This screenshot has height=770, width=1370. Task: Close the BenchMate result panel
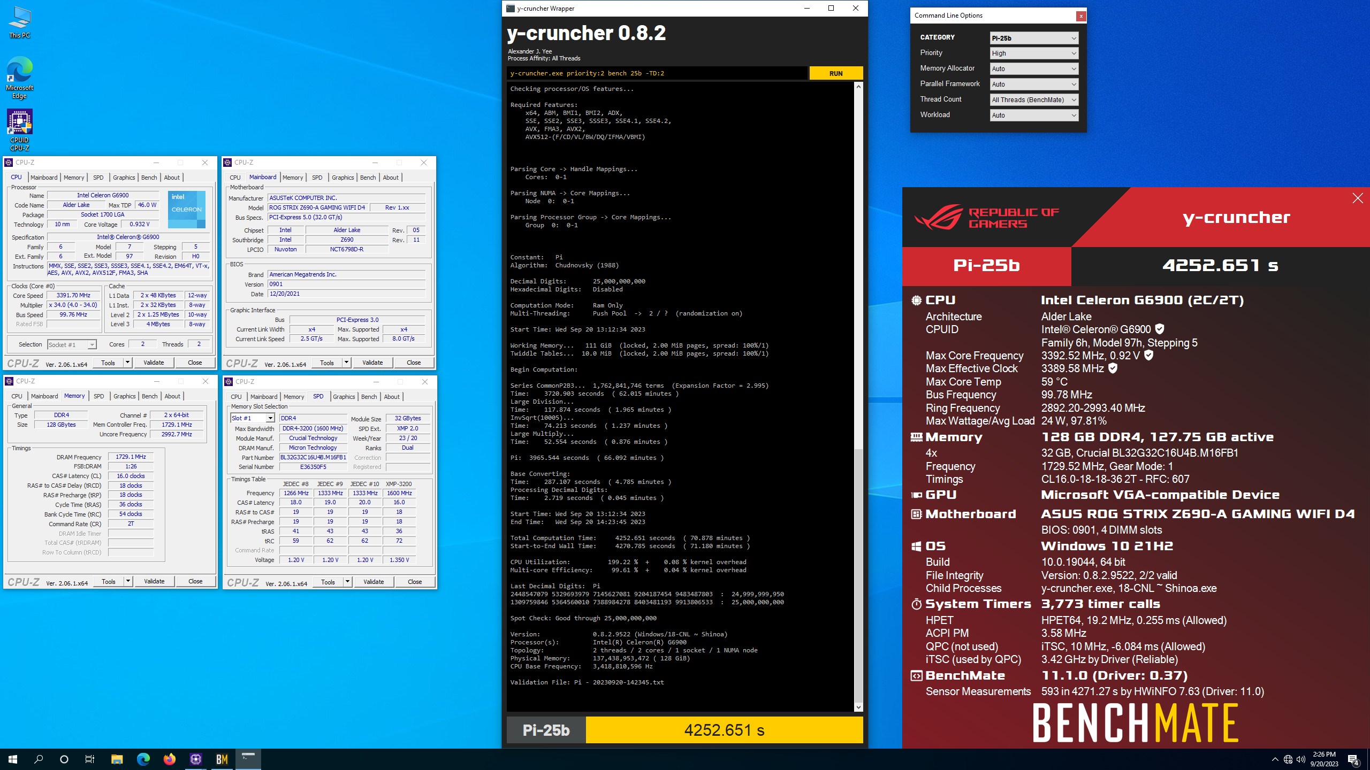click(x=1358, y=198)
